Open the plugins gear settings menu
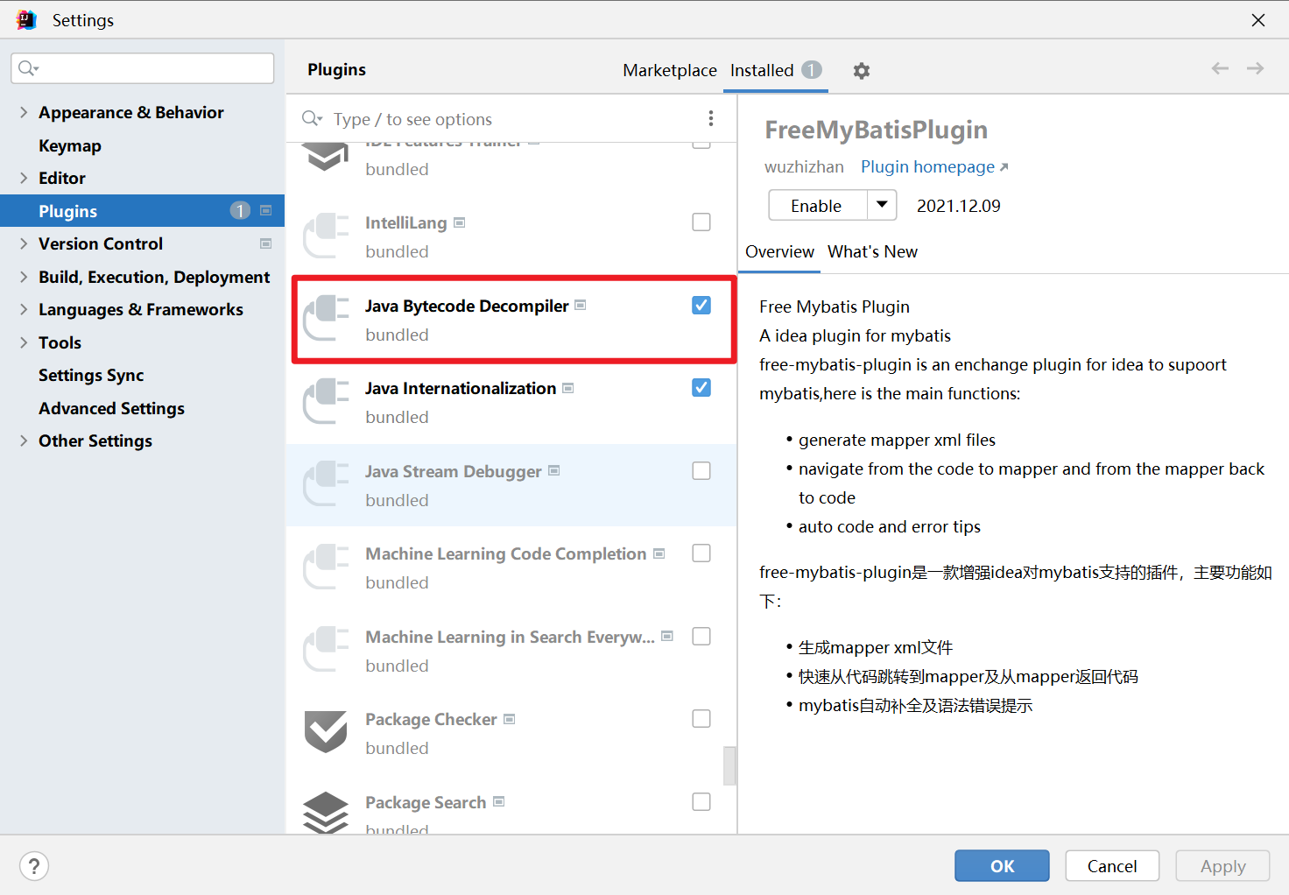 click(862, 71)
